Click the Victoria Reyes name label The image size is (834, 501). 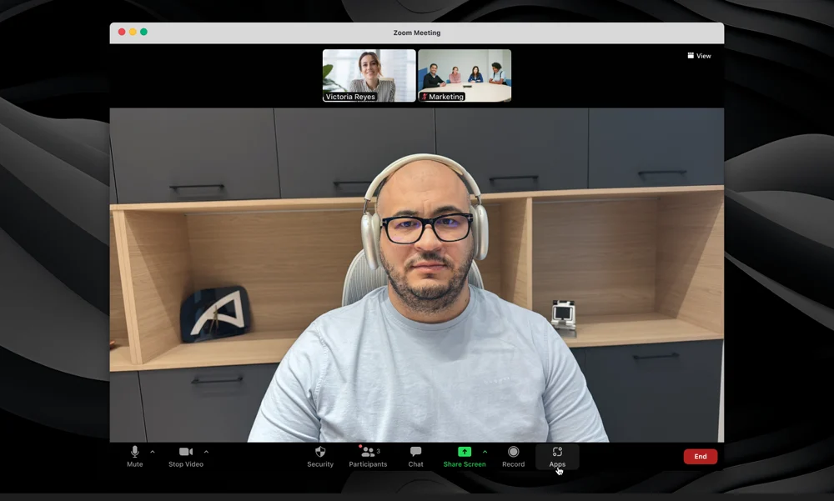(x=350, y=97)
